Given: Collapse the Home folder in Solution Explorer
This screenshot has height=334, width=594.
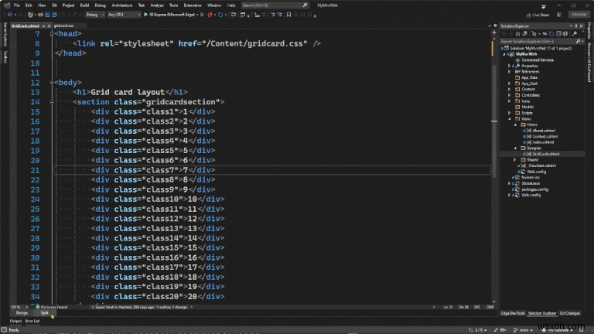Looking at the screenshot, I should [515, 124].
